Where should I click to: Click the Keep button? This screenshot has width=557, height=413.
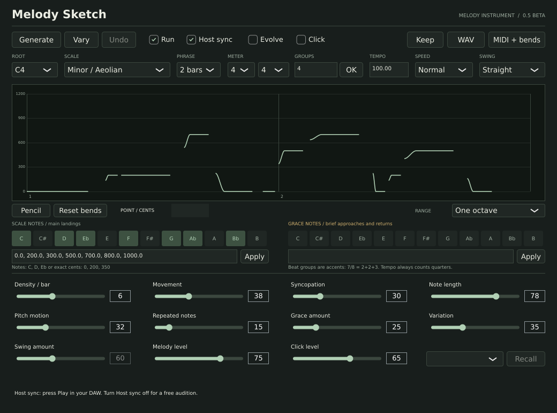tap(425, 40)
